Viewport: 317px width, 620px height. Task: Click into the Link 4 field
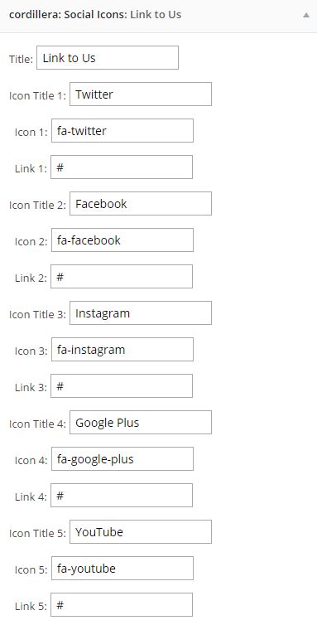tap(122, 495)
